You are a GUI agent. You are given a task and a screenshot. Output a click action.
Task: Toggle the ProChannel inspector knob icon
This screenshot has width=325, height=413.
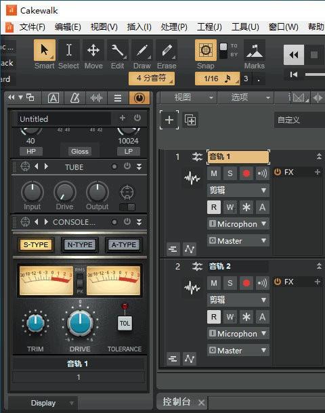pyautogui.click(x=139, y=98)
